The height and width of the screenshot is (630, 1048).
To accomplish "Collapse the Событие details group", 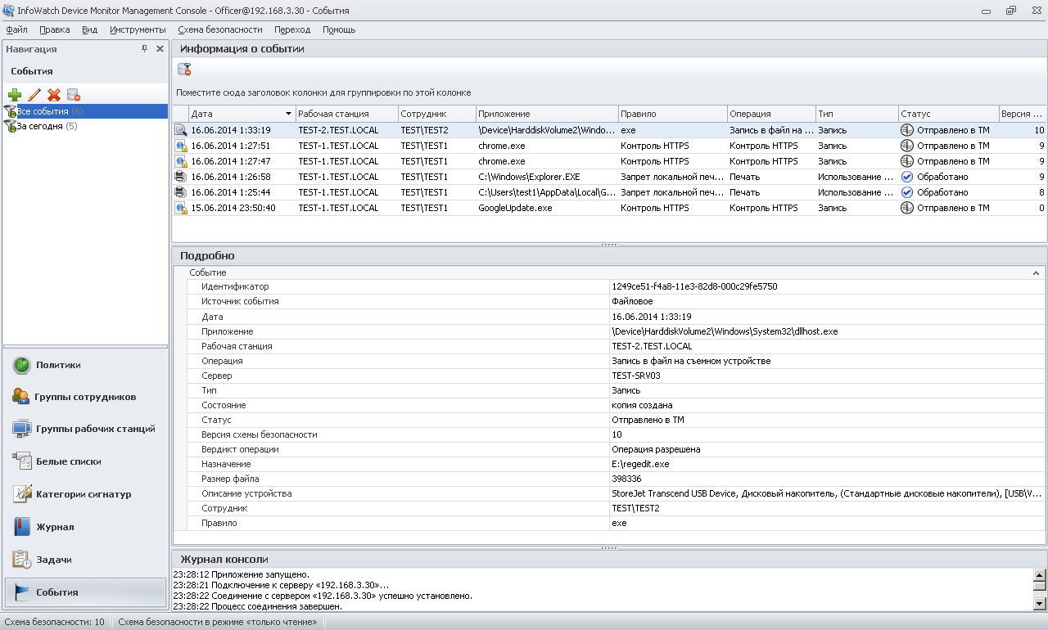I will pos(1036,272).
